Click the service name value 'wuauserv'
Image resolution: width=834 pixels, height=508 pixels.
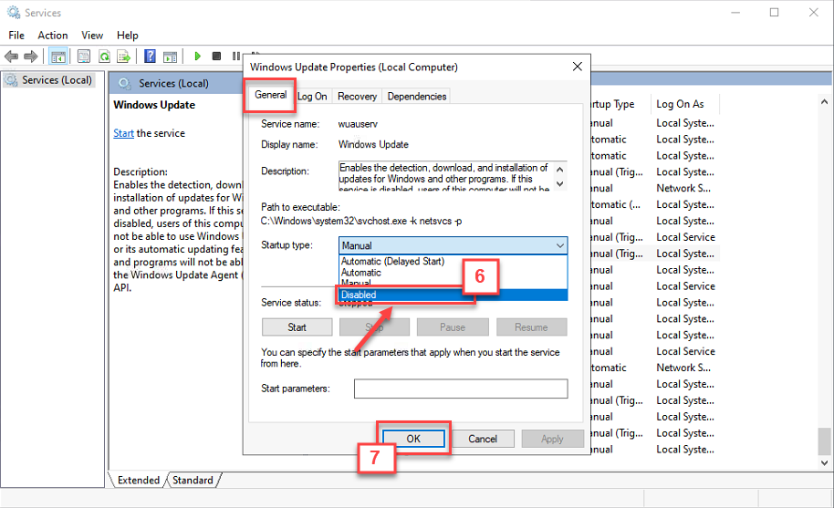pyautogui.click(x=358, y=124)
